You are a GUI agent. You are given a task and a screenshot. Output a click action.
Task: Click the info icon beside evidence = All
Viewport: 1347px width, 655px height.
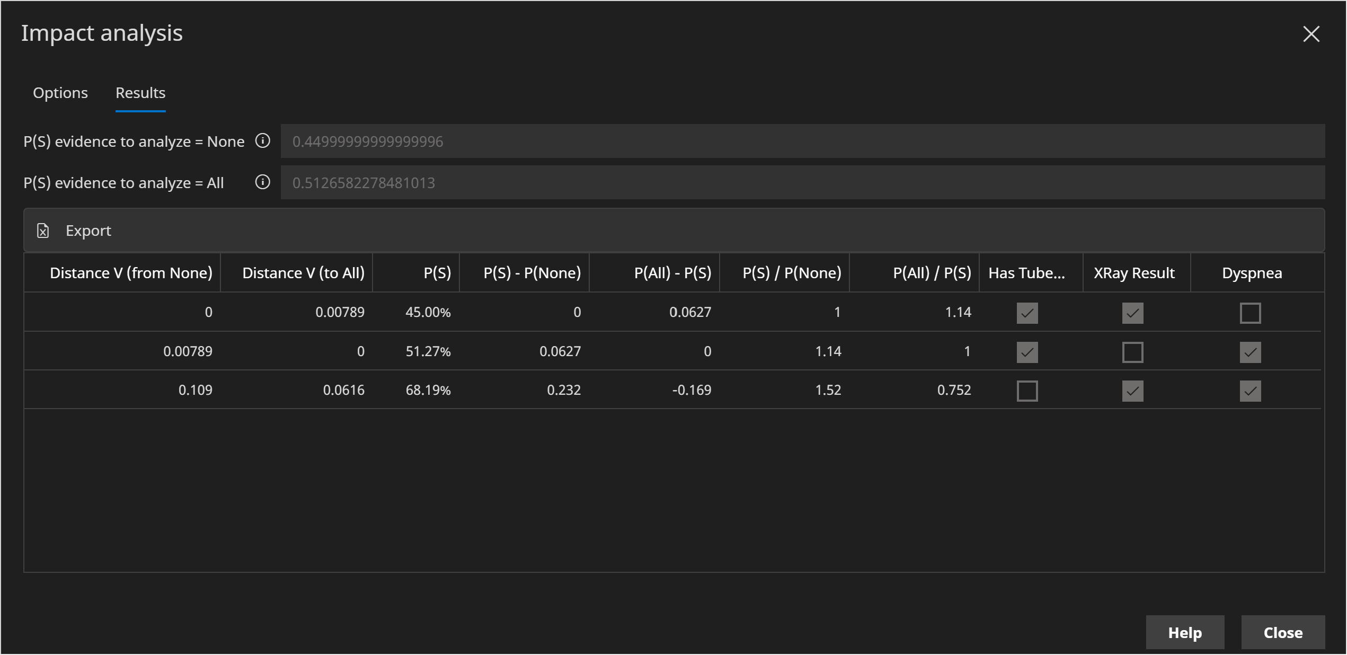click(x=262, y=183)
